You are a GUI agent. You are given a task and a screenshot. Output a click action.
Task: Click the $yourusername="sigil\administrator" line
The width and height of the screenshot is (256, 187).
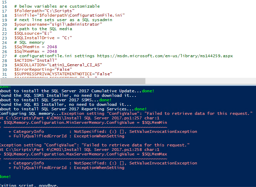pos(58,24)
